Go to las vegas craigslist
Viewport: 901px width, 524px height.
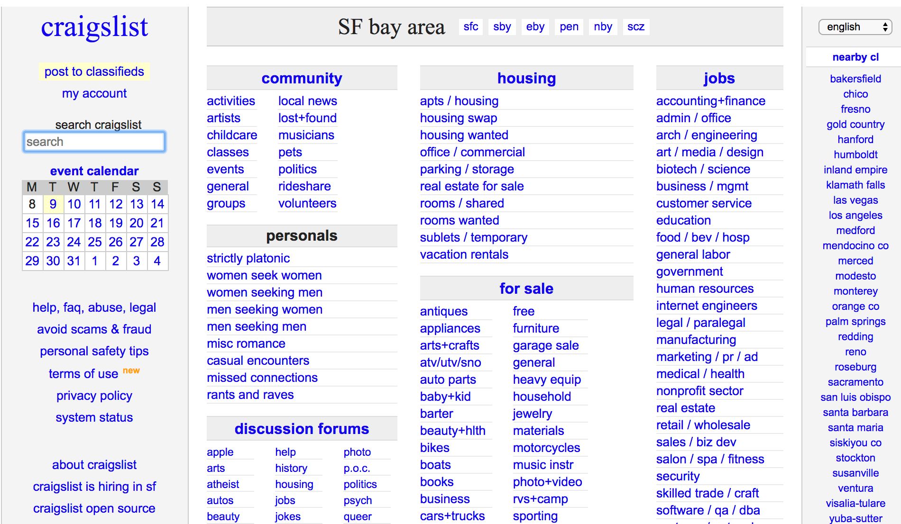coord(855,200)
